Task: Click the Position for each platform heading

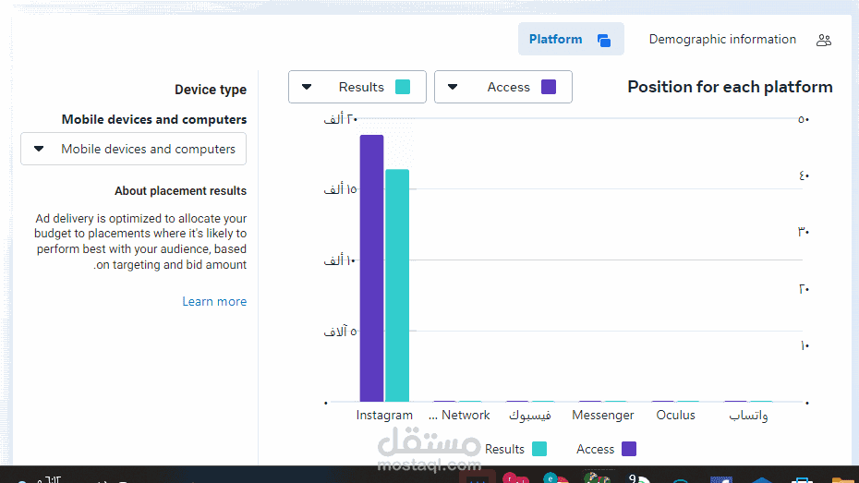Action: pyautogui.click(x=730, y=87)
